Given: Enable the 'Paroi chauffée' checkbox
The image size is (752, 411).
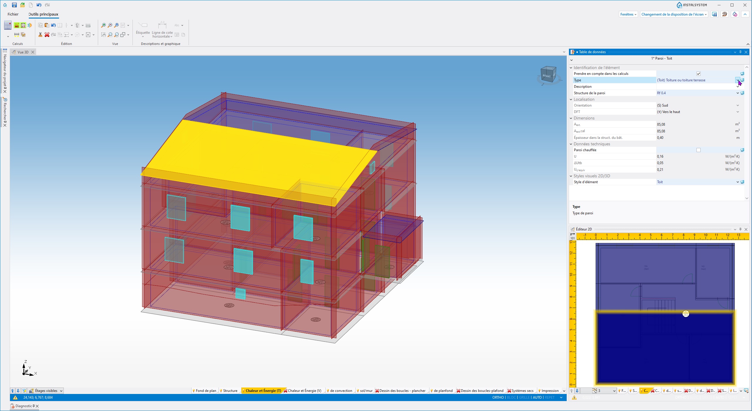Looking at the screenshot, I should point(699,150).
